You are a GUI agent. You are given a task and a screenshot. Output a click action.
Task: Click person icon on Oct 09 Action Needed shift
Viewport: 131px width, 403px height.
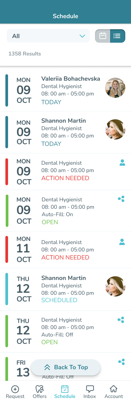coord(122,162)
